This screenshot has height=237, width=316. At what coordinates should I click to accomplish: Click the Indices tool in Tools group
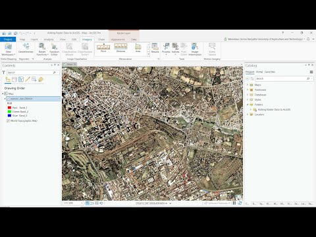coord(175,49)
